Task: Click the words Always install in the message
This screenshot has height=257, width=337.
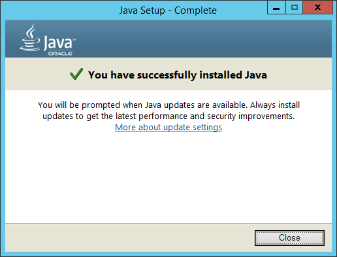Action: point(275,105)
